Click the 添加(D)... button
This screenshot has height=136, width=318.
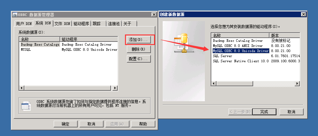coord(139,40)
